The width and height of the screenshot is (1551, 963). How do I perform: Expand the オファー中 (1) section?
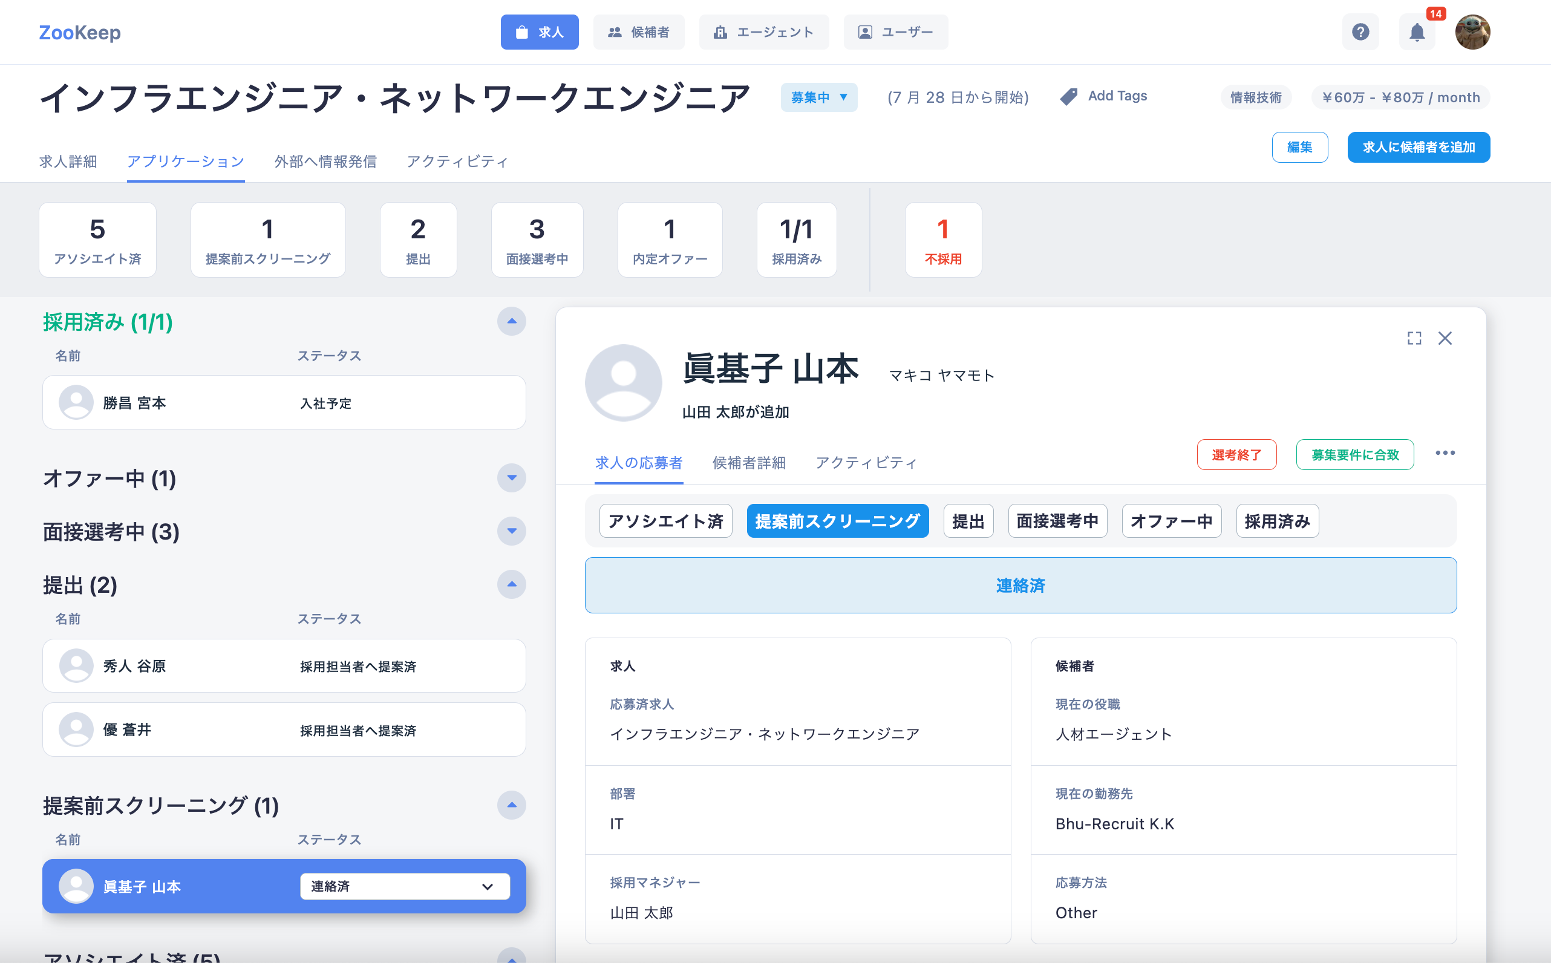(x=511, y=478)
